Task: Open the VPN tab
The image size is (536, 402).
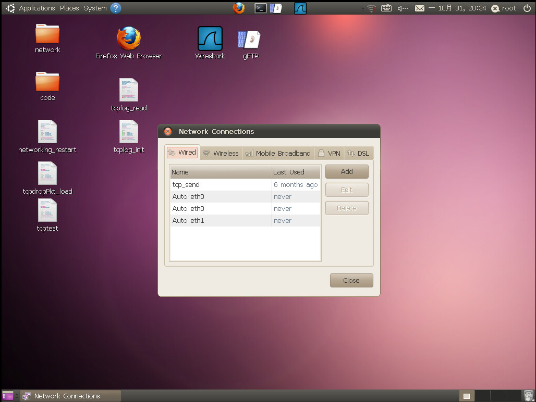Action: [329, 153]
